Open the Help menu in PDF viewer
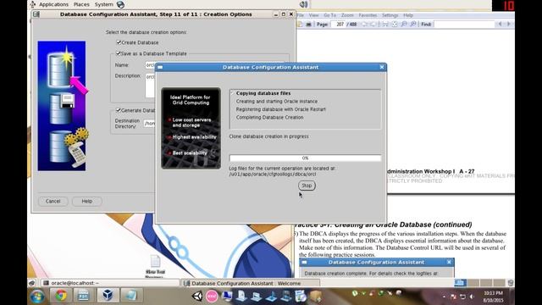The height and width of the screenshot is (305, 542). (408, 15)
